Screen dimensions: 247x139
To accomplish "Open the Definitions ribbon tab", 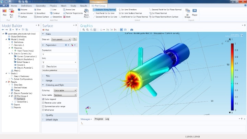I will point(26,6).
